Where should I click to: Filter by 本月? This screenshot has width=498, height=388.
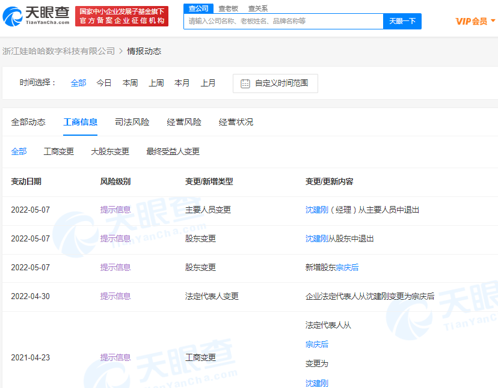182,83
